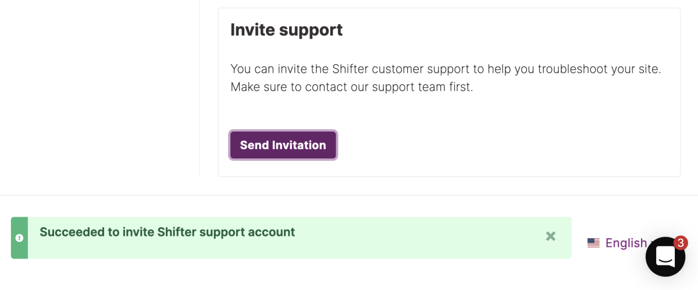
Task: Click the word 'English' in the footer
Action: pos(626,243)
